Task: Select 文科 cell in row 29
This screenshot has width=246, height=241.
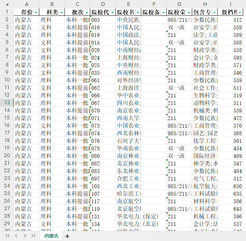Action: pos(52,224)
